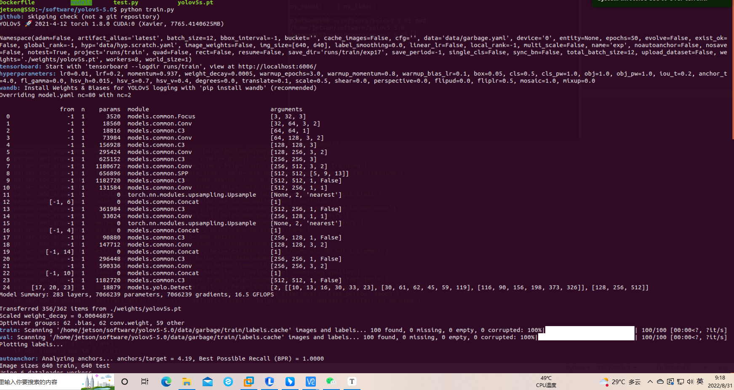Open Task View on the taskbar
The height and width of the screenshot is (390, 734).
[x=145, y=382]
